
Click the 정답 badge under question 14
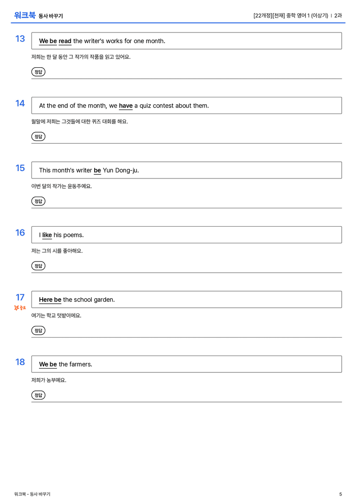[38, 137]
